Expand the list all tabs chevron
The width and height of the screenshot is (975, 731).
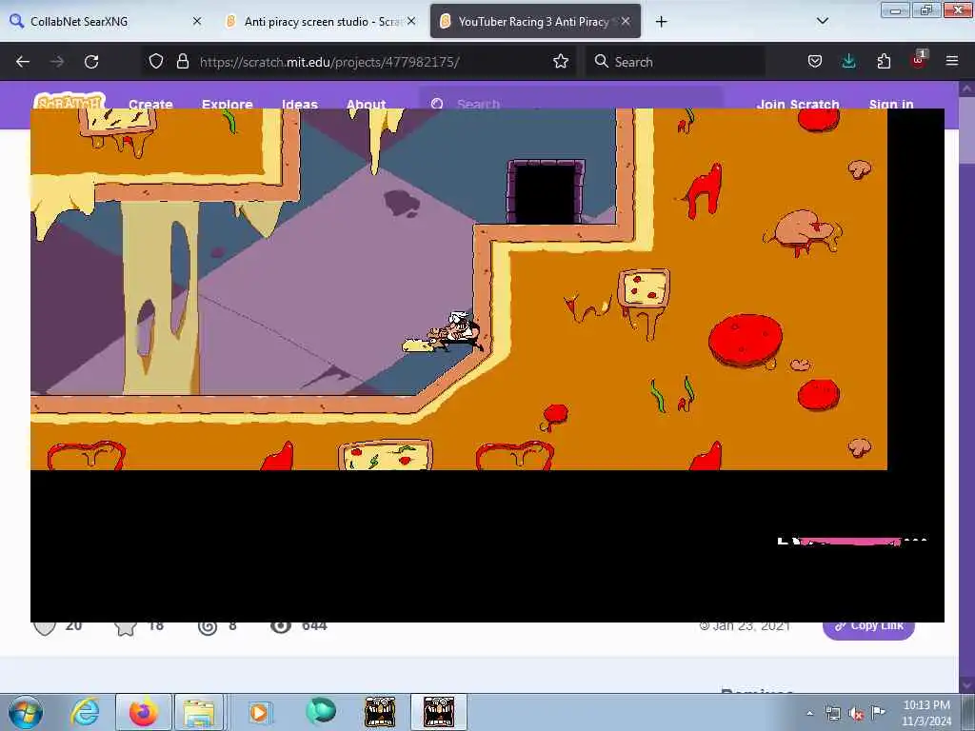[822, 21]
